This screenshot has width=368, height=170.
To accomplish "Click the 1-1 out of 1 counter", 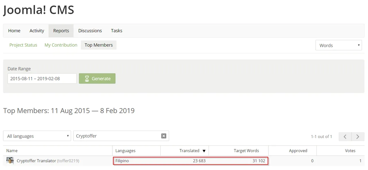I will click(321, 137).
